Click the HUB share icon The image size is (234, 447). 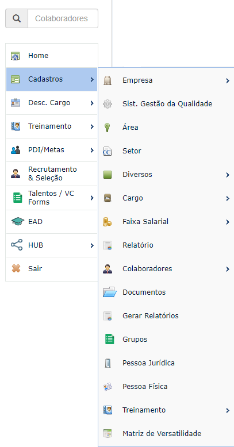[x=17, y=245]
